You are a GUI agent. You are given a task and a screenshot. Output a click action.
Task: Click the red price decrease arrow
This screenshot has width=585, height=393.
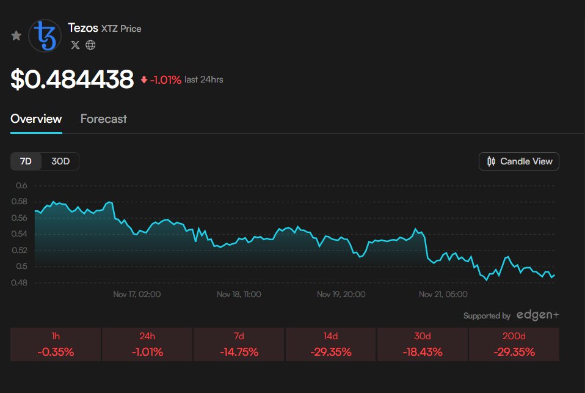144,79
